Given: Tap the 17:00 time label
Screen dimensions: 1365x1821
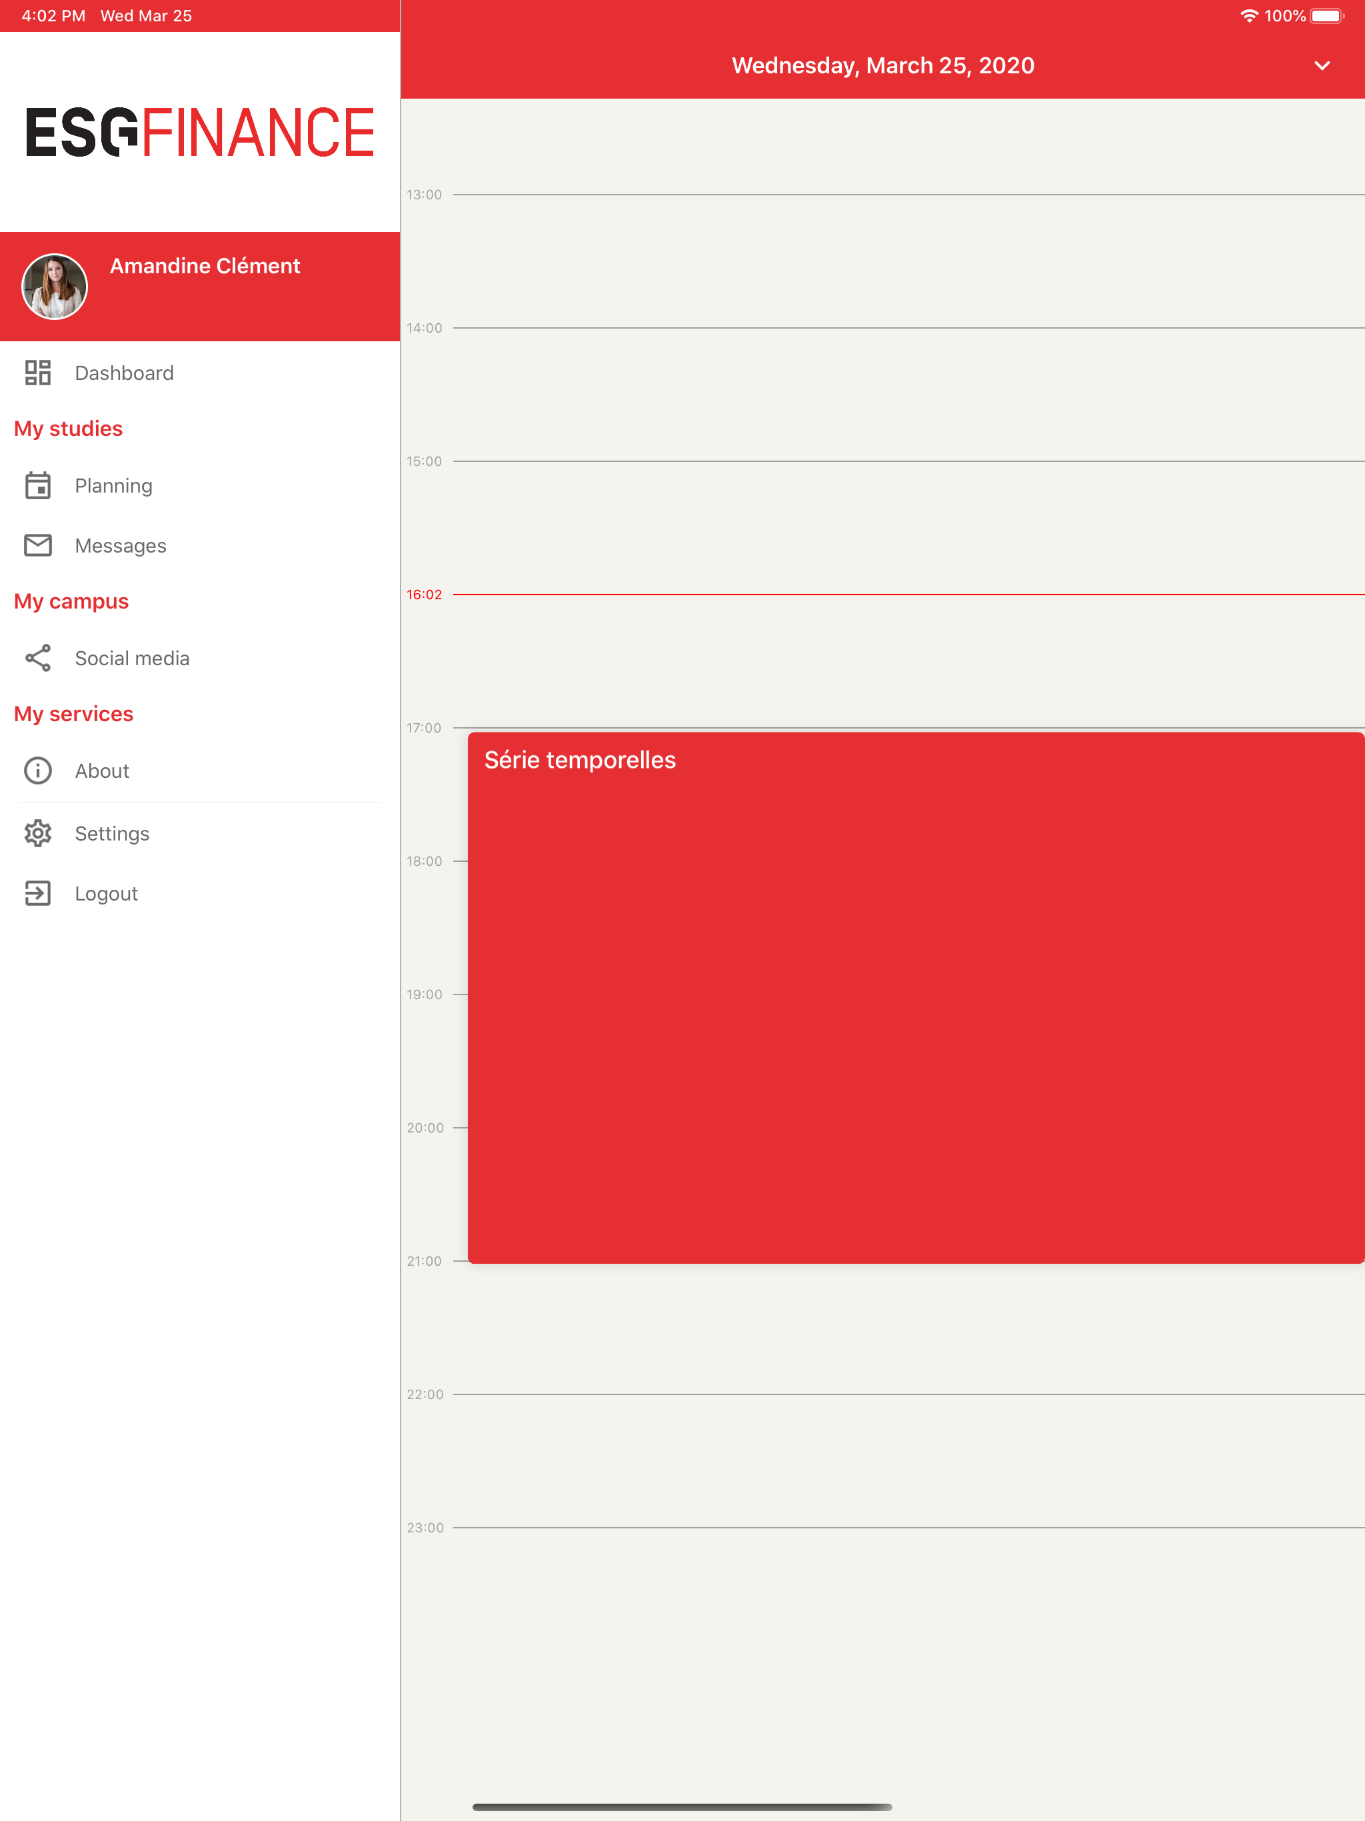Looking at the screenshot, I should click(424, 728).
